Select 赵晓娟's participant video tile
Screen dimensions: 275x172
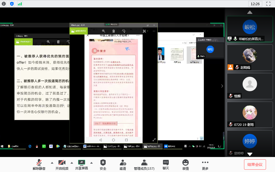250,57
